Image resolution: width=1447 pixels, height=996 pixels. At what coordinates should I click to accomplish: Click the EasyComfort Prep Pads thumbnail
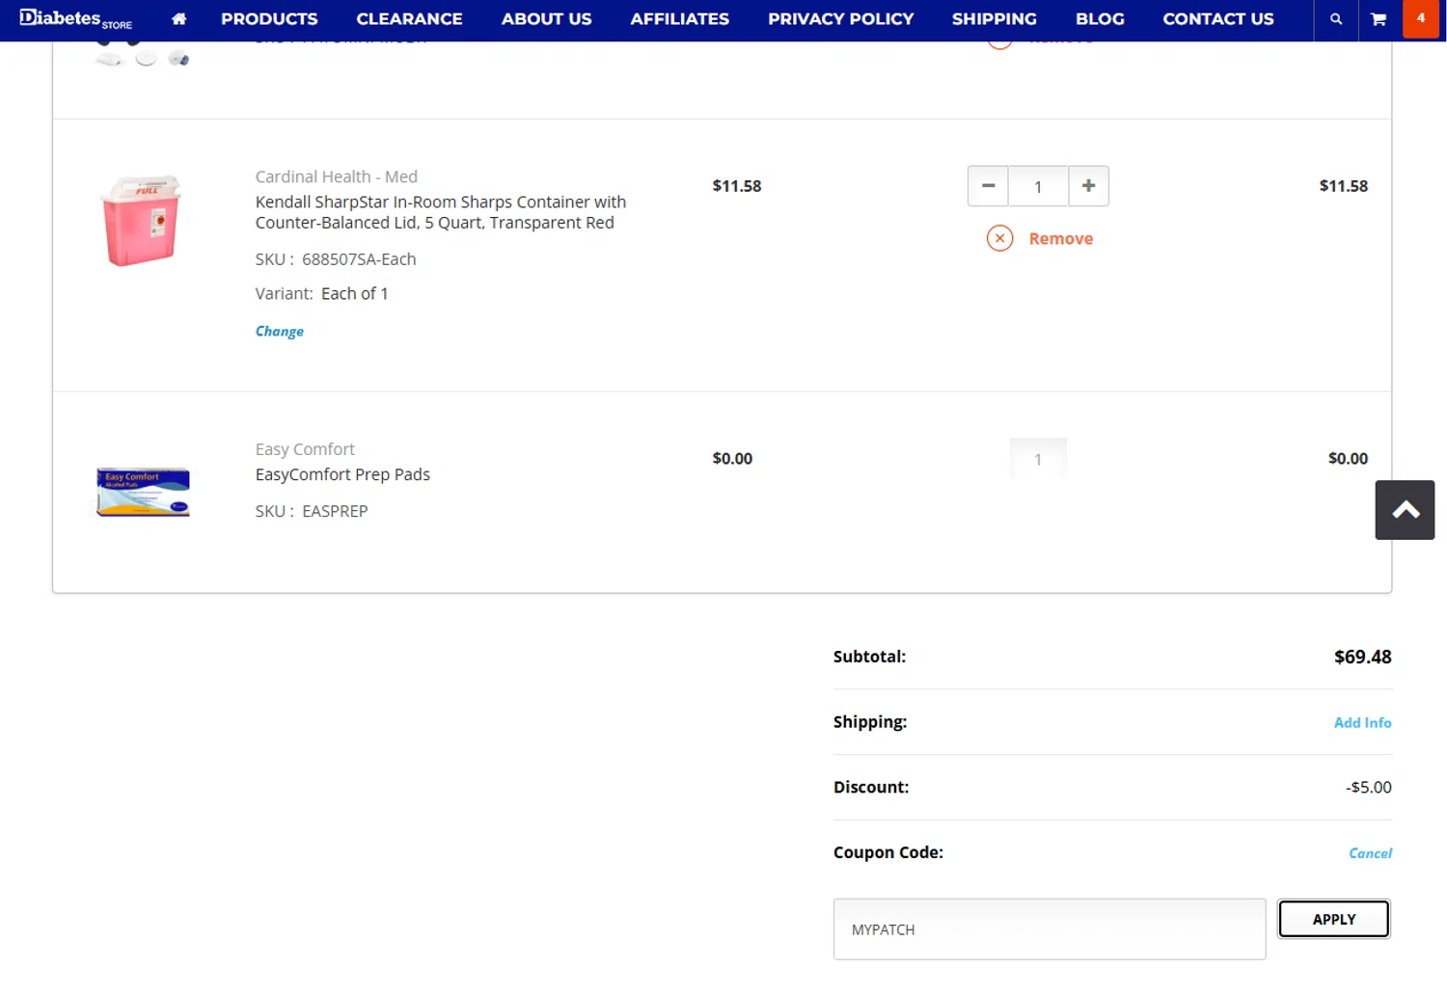tap(143, 492)
